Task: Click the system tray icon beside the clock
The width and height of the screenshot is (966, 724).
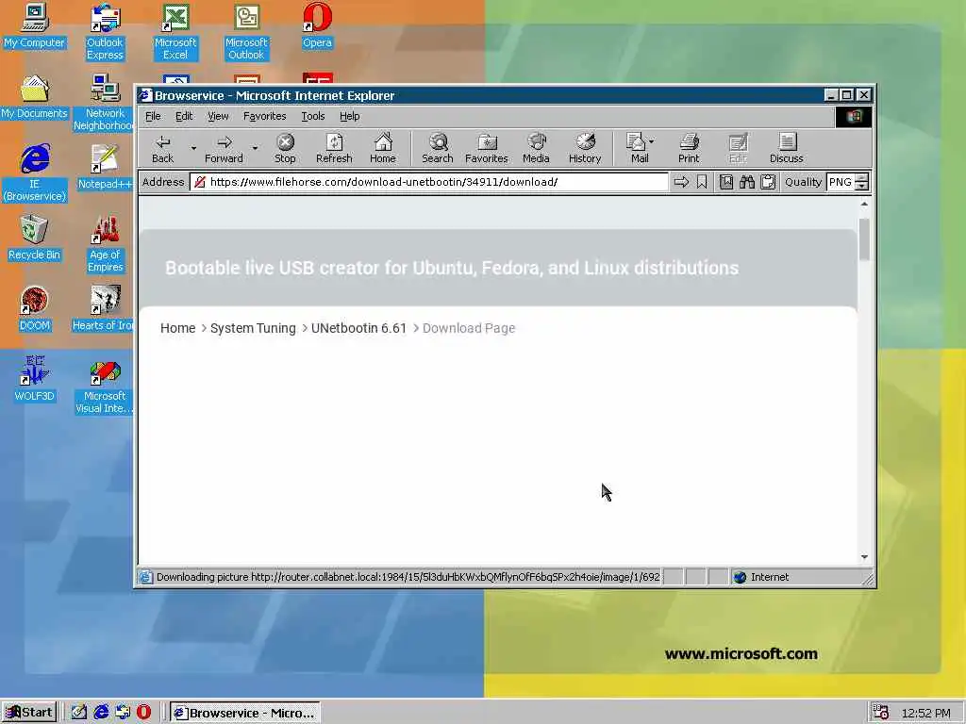Action: 880,713
